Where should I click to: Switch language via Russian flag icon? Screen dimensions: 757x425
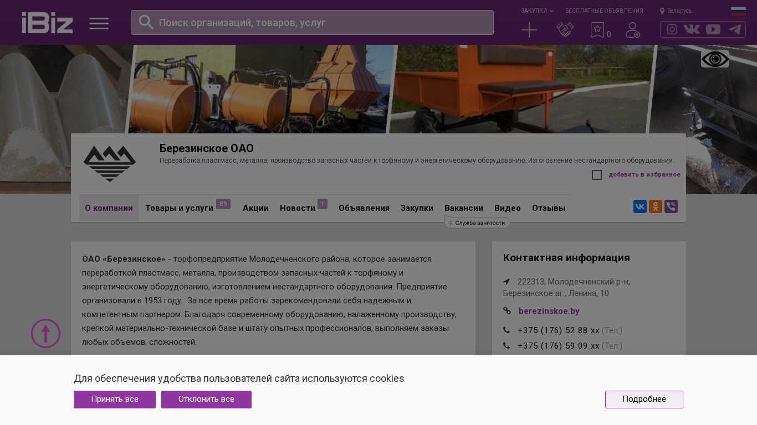738,11
